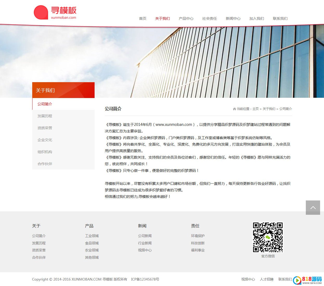Click 人才招聘 in the bottom copyright bar
This screenshot has width=324, height=286.
[267, 279]
